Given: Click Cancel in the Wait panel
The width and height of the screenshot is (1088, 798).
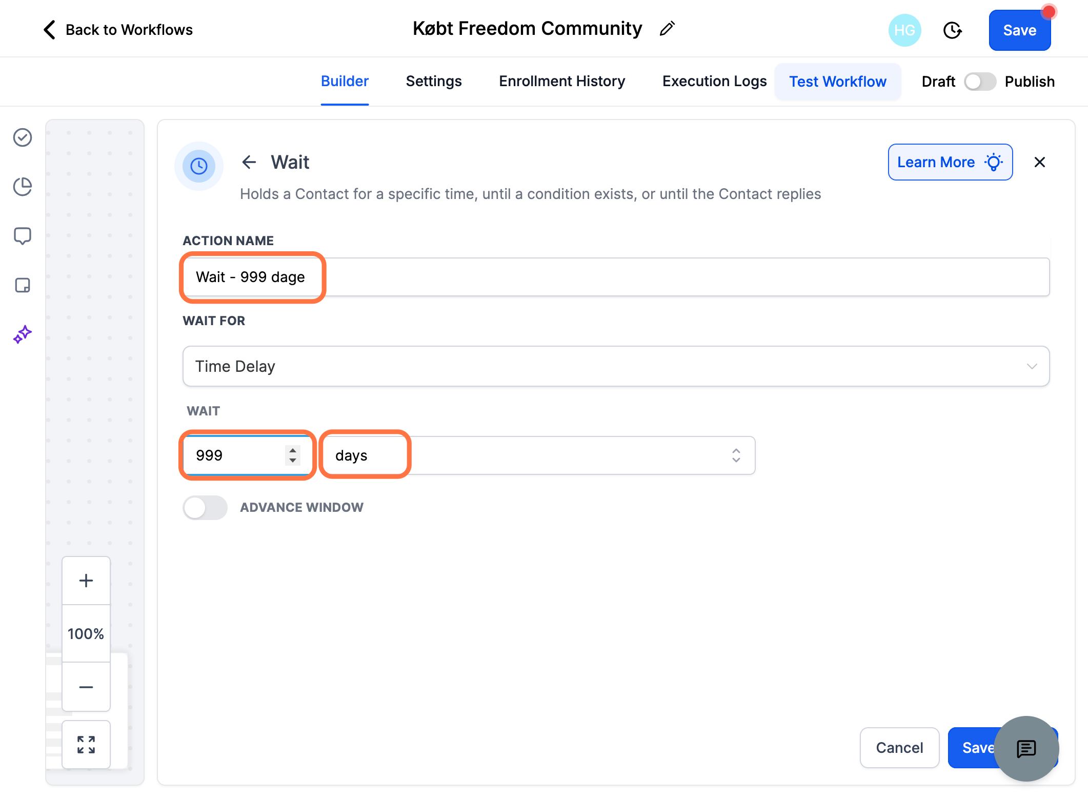Looking at the screenshot, I should click(x=899, y=748).
